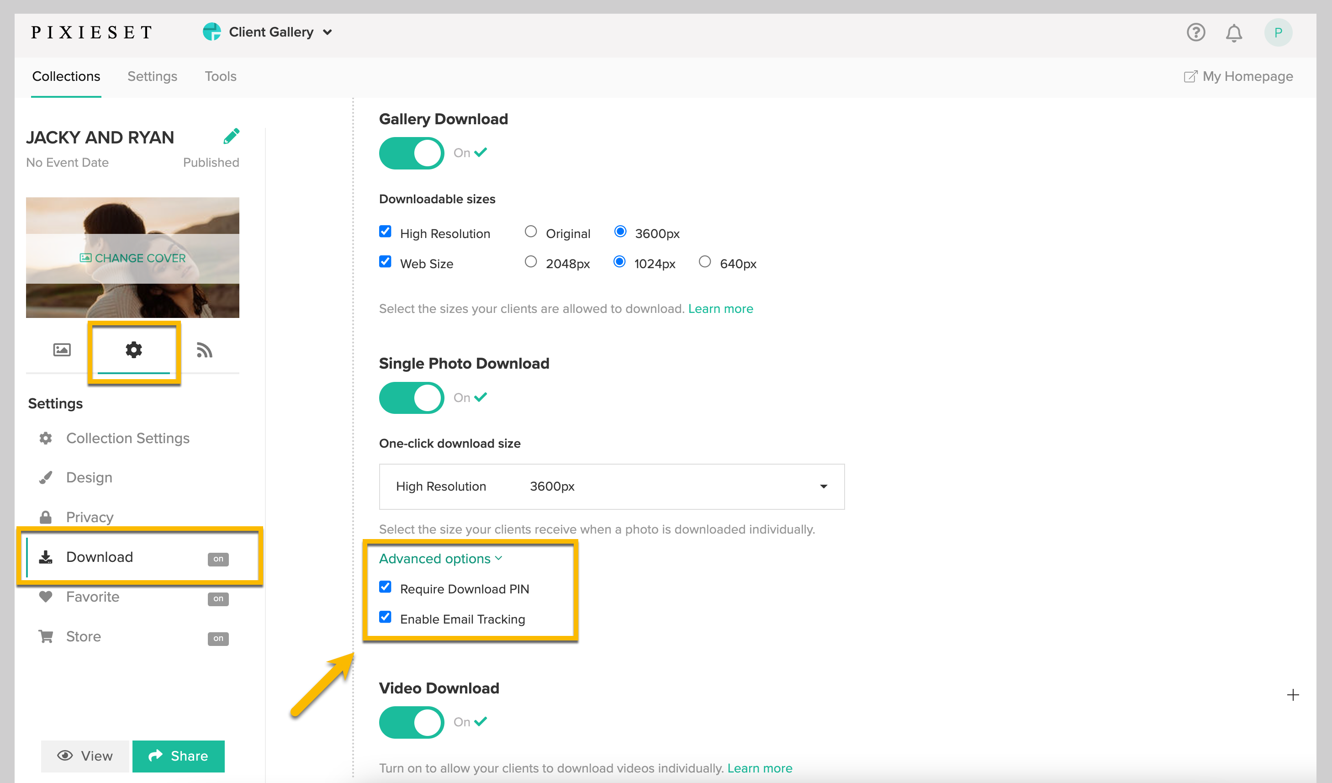Viewport: 1332px width, 783px height.
Task: Click Learn more about downloadable sizes
Action: pyautogui.click(x=720, y=308)
